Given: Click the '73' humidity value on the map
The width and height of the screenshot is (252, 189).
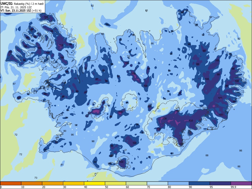Looking at the screenshot, I should click(x=36, y=178).
